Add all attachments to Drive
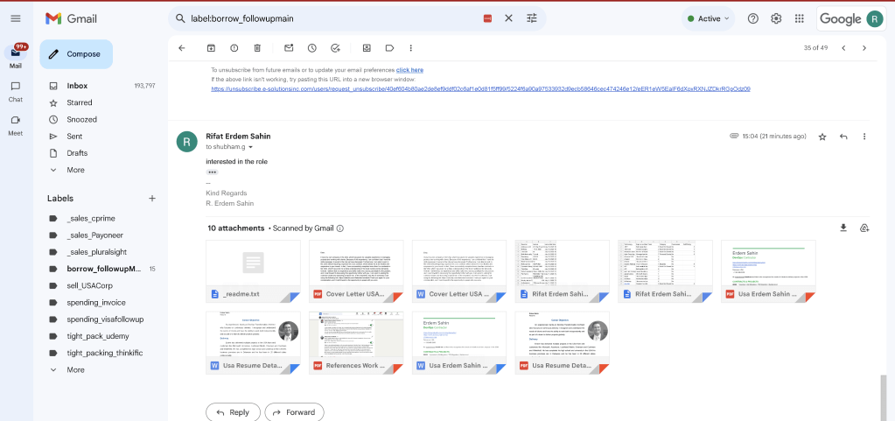Image resolution: width=895 pixels, height=421 pixels. click(x=864, y=228)
